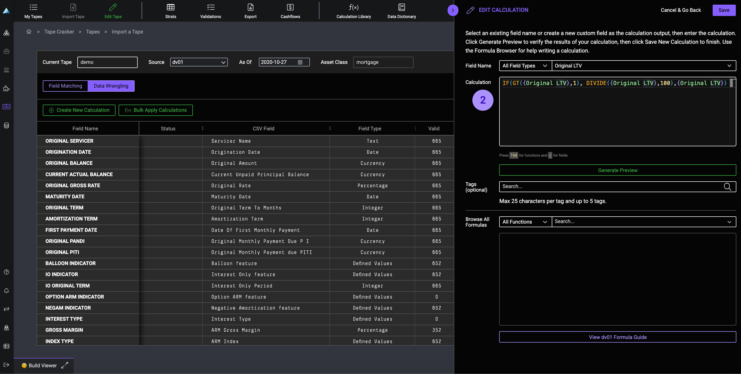Click the database icon in left sidebar
Image resolution: width=741 pixels, height=374 pixels.
click(x=6, y=125)
